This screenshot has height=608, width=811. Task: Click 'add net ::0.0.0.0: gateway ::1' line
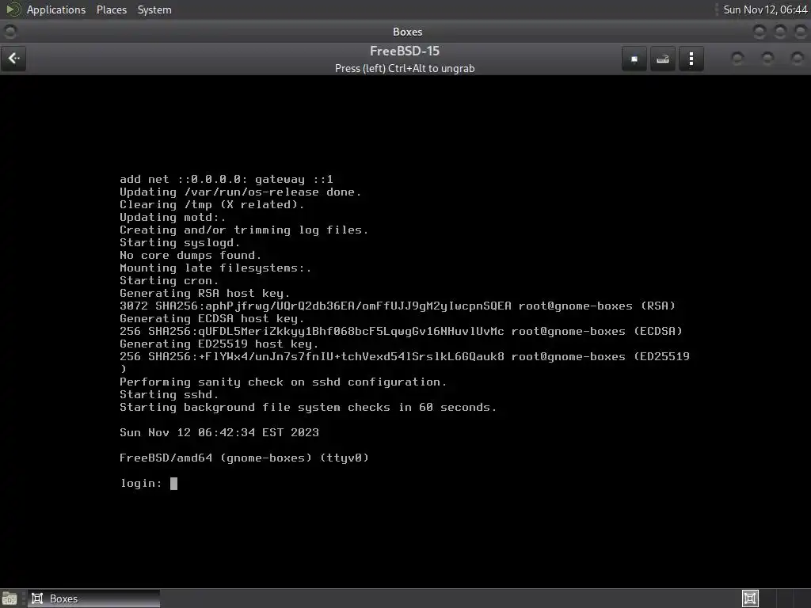click(x=227, y=180)
